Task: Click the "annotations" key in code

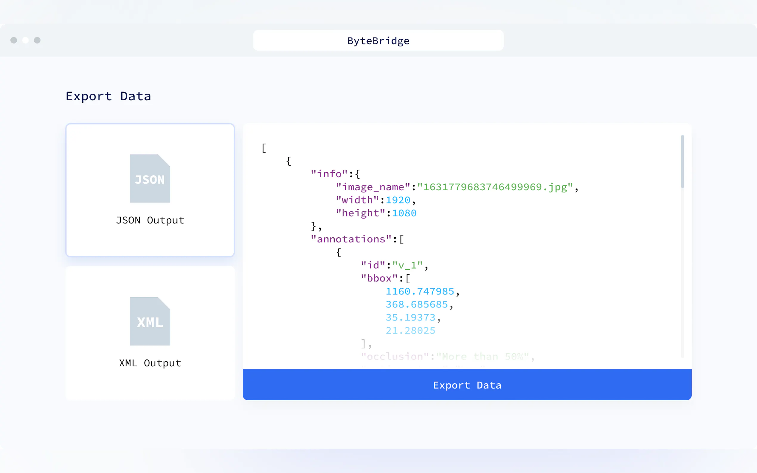Action: tap(351, 239)
